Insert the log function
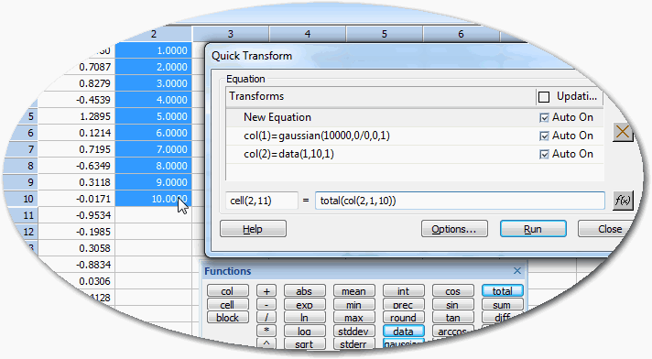The width and height of the screenshot is (652, 359). [304, 331]
